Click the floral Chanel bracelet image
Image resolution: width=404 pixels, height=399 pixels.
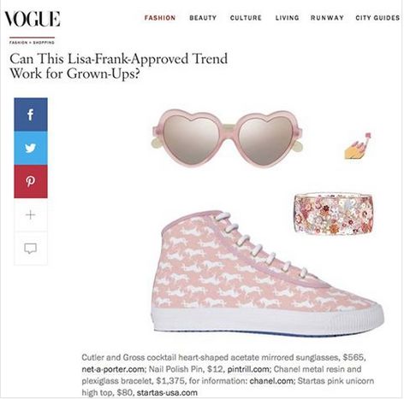(333, 214)
